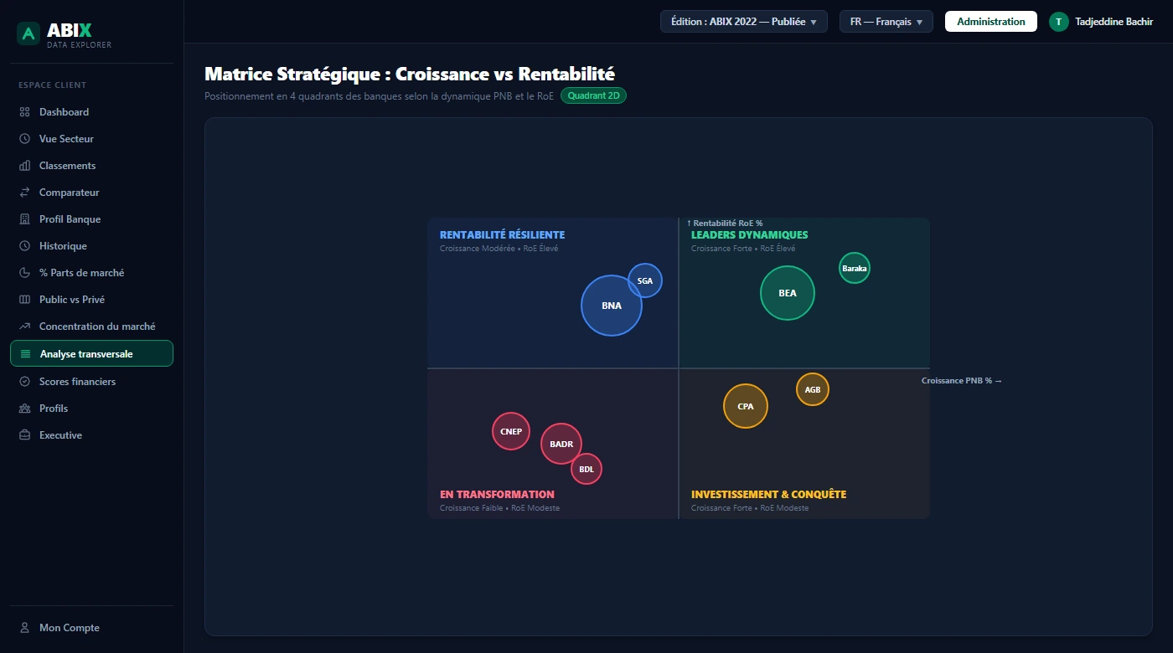This screenshot has width=1173, height=653.
Task: Click the Analyse transversale lines icon
Action: (25, 354)
